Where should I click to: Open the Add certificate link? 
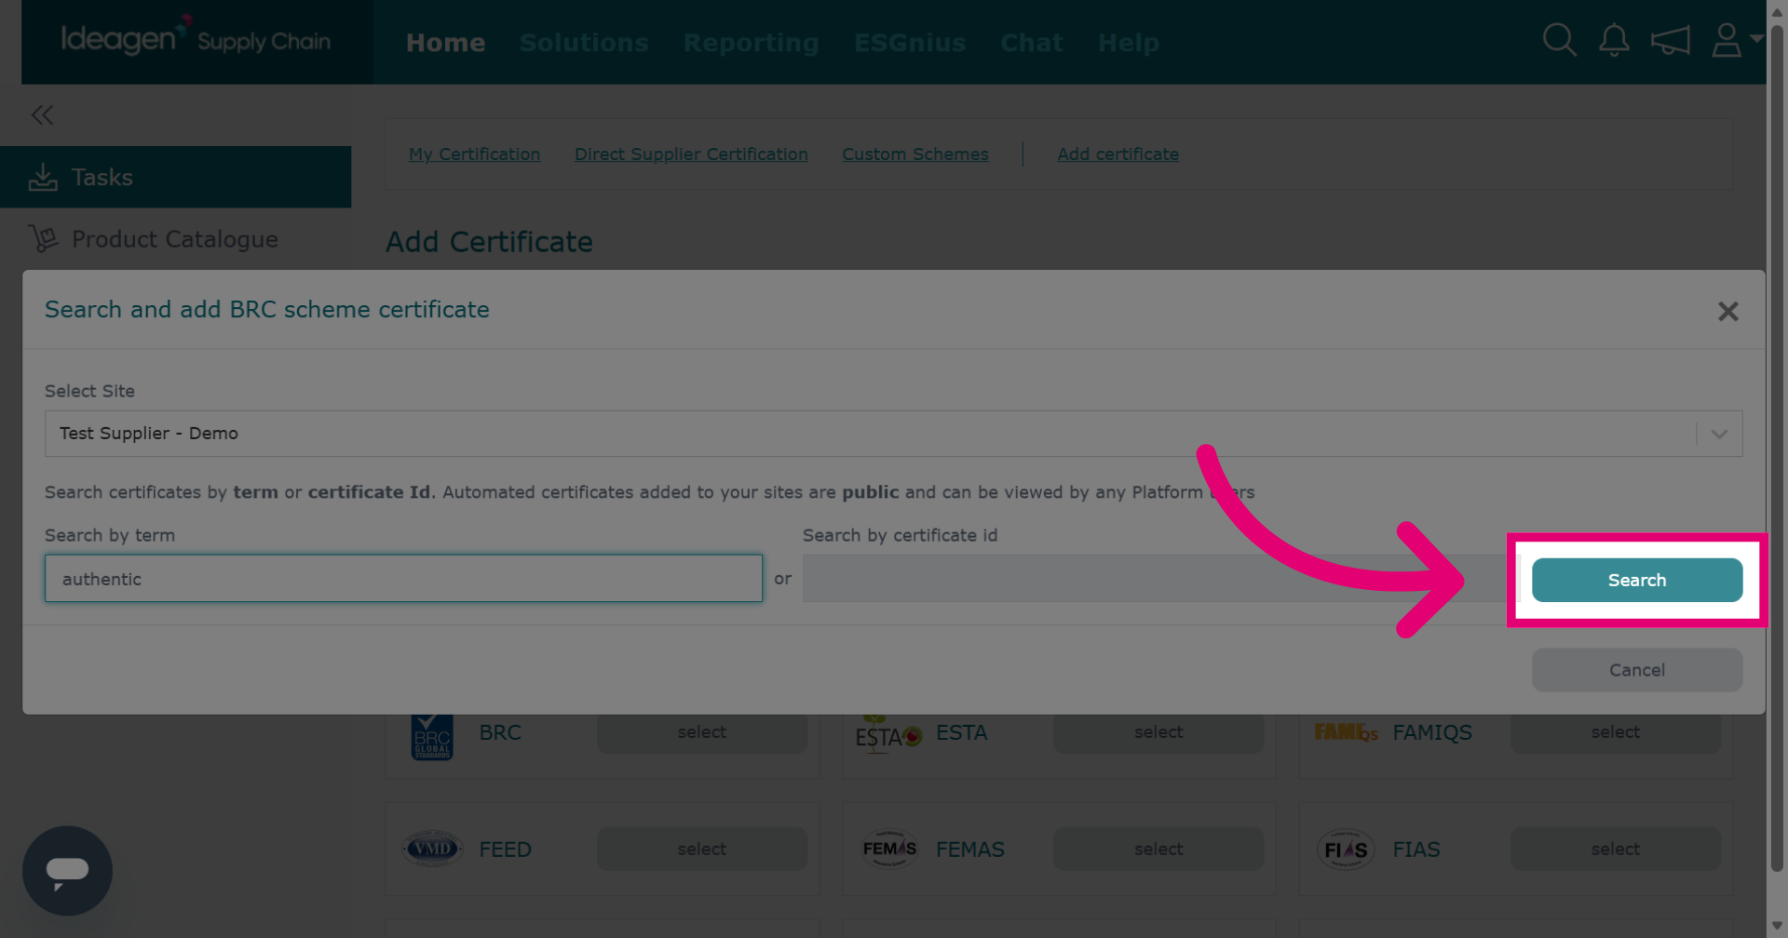[x=1117, y=154]
